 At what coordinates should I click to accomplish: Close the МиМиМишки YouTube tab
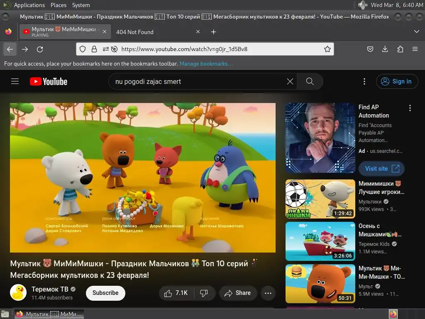click(104, 32)
